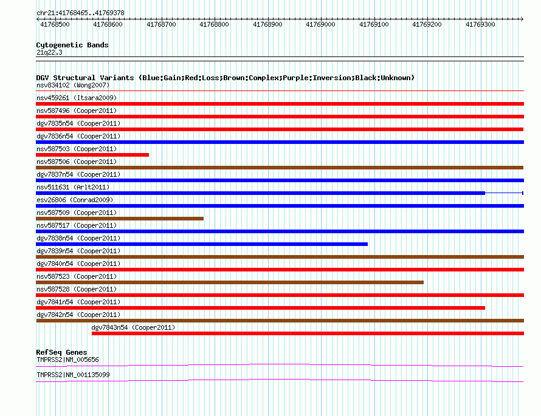Open variant dgv7836n54 (Cooper2011) label
Image resolution: width=541 pixels, height=416 pixels.
click(x=78, y=136)
